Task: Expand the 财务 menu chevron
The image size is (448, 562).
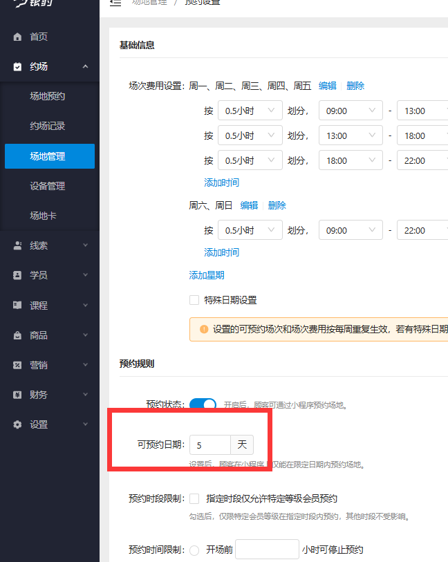Action: [x=85, y=395]
